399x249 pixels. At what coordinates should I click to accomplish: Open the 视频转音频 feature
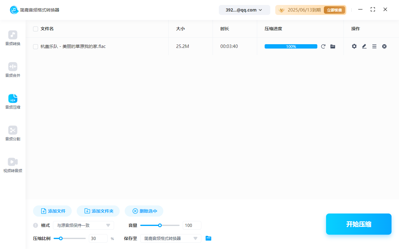[12, 165]
